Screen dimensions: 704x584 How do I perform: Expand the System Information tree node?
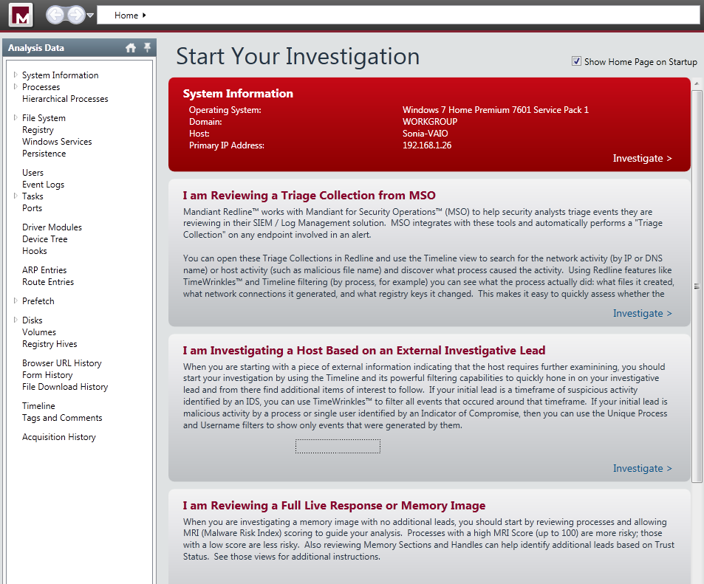16,75
